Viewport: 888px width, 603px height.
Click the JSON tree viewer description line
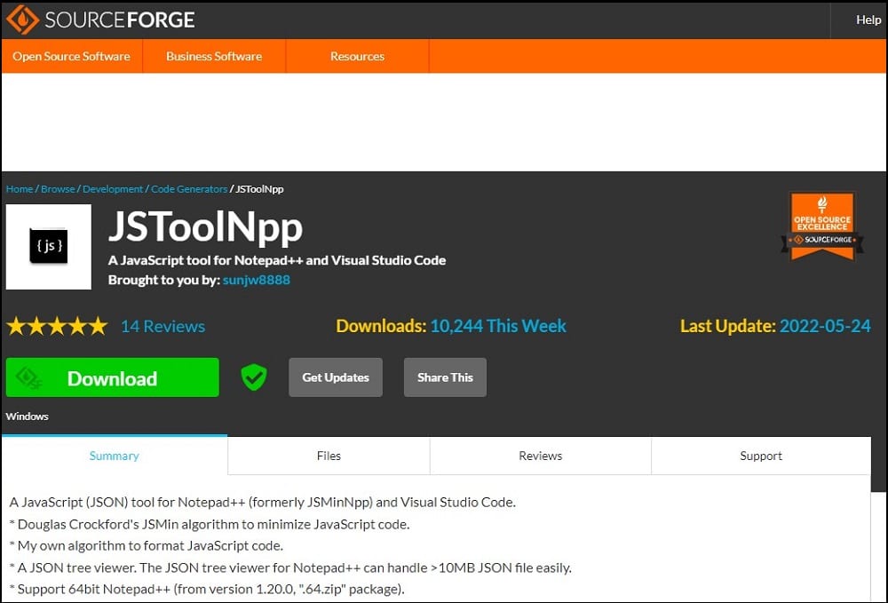tap(290, 567)
